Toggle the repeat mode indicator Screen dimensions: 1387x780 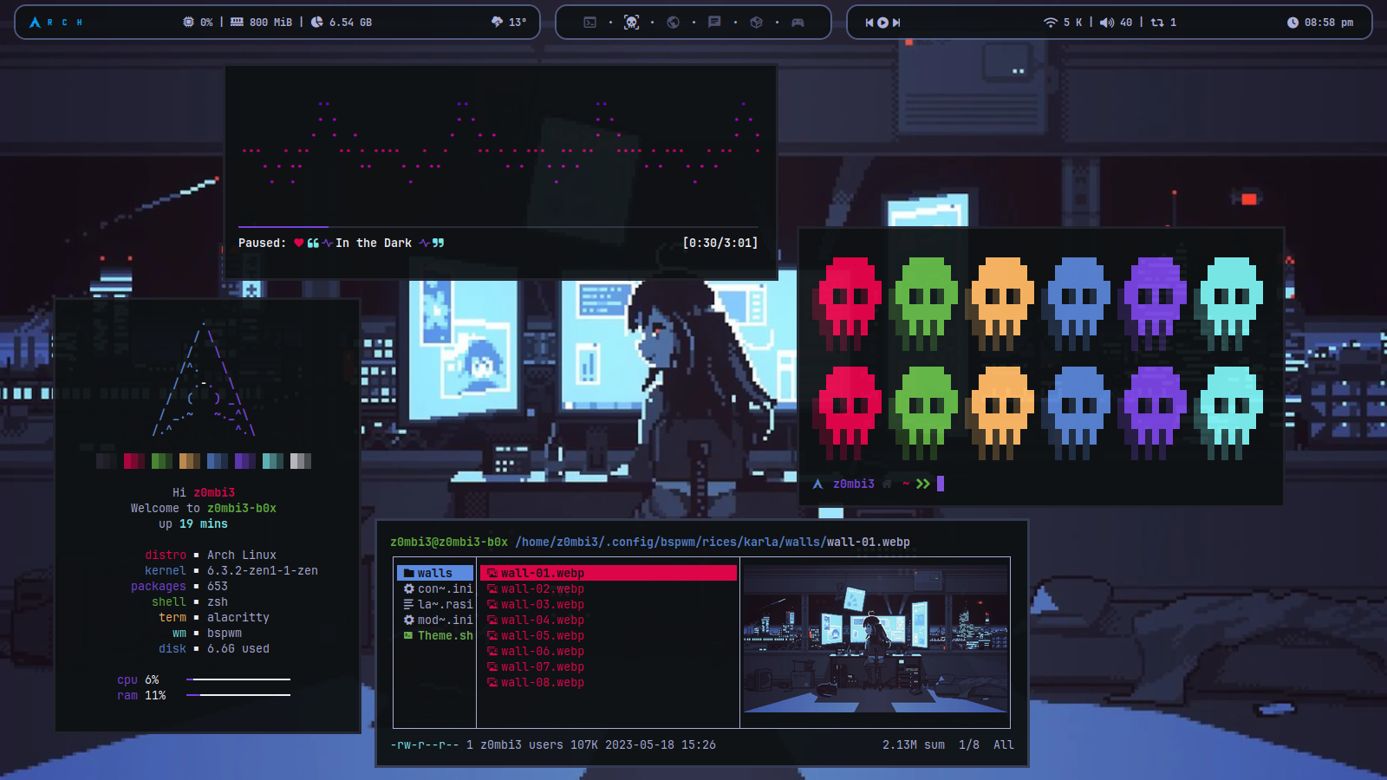pyautogui.click(x=1161, y=23)
